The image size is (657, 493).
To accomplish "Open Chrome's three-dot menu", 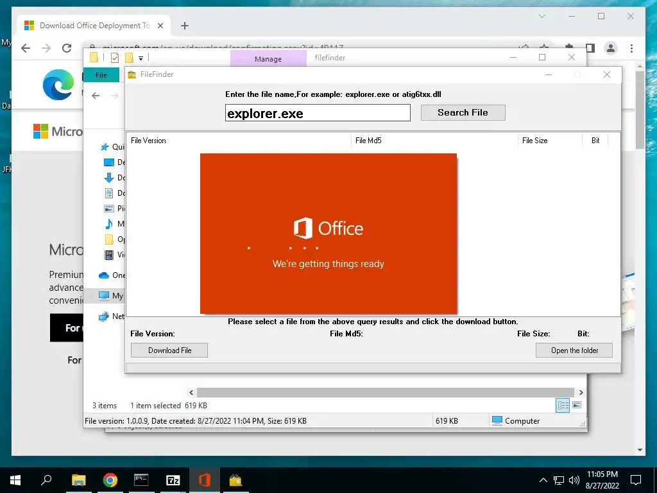I will (631, 48).
